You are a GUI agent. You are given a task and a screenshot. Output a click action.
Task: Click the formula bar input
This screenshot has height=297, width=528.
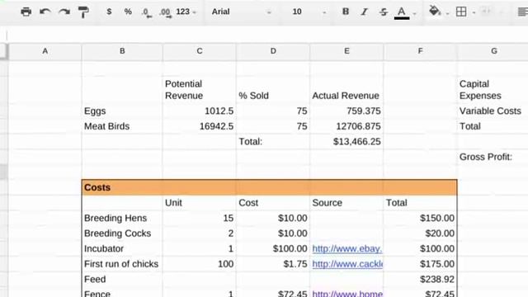tap(267, 35)
